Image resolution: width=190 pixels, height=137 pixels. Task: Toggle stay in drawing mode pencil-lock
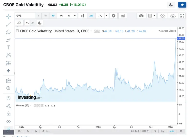[x=8, y=106]
